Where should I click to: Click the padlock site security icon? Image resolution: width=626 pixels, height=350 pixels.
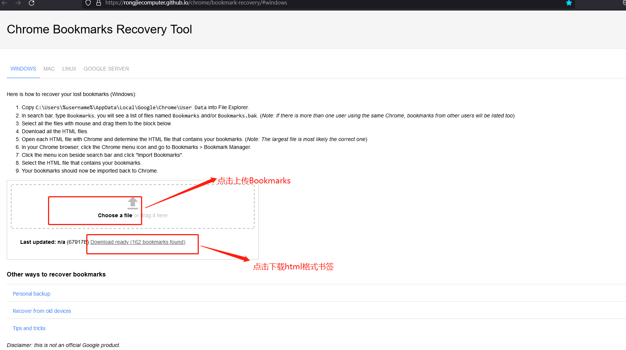pyautogui.click(x=99, y=3)
